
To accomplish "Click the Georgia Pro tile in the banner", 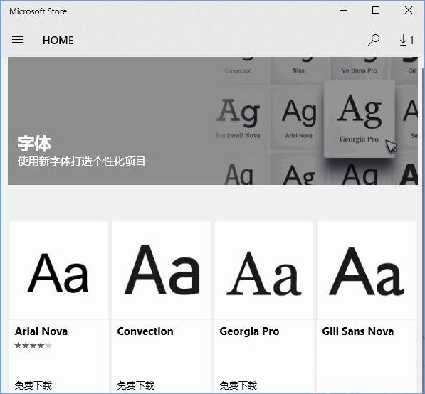I will coord(359,119).
